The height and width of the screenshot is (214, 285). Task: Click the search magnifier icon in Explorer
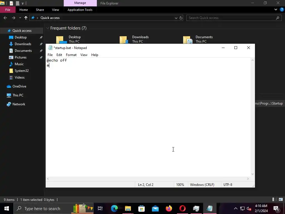(277, 18)
